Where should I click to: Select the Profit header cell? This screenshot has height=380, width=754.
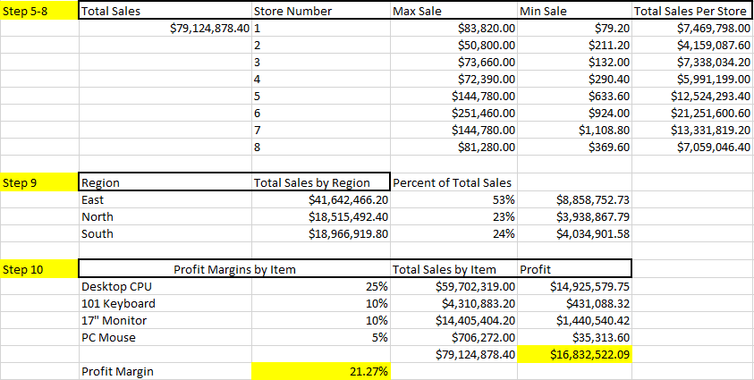tap(574, 269)
